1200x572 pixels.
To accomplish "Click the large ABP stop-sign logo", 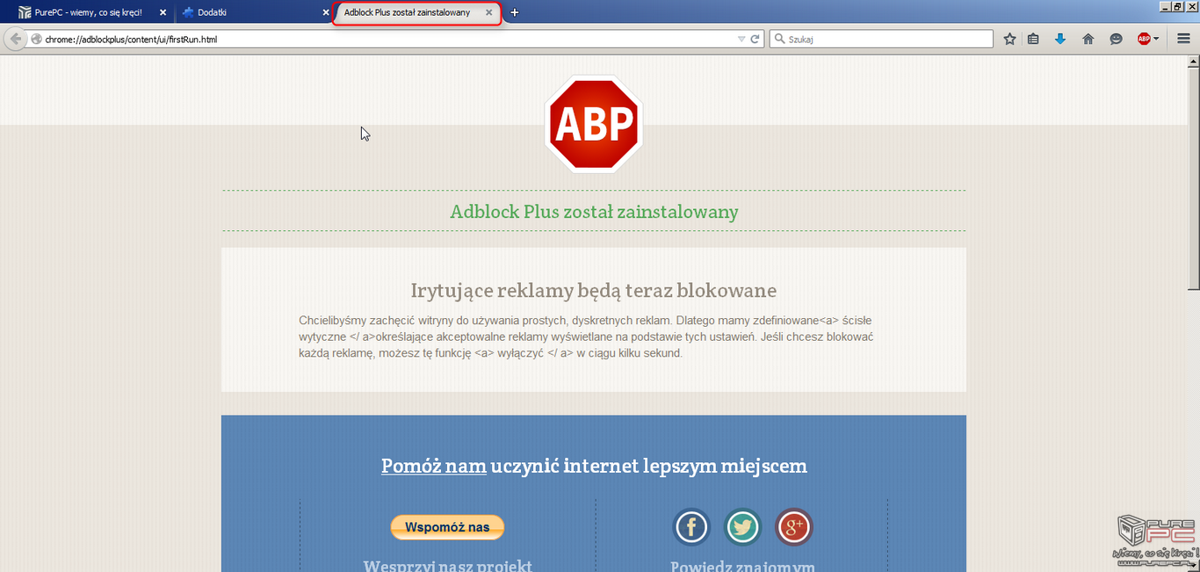I will click(x=594, y=124).
